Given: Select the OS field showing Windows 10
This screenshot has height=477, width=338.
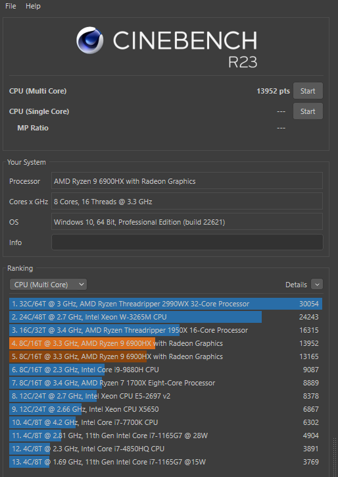Looking at the screenshot, I should [x=187, y=222].
